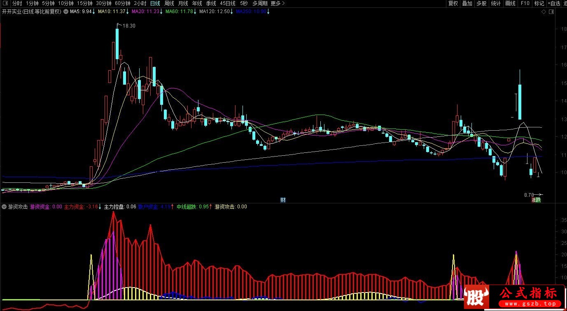Open the 统计 statistics button

click(x=496, y=3)
